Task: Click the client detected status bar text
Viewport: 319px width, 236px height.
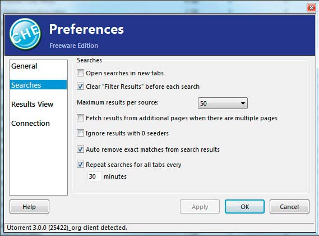Action: (x=67, y=228)
